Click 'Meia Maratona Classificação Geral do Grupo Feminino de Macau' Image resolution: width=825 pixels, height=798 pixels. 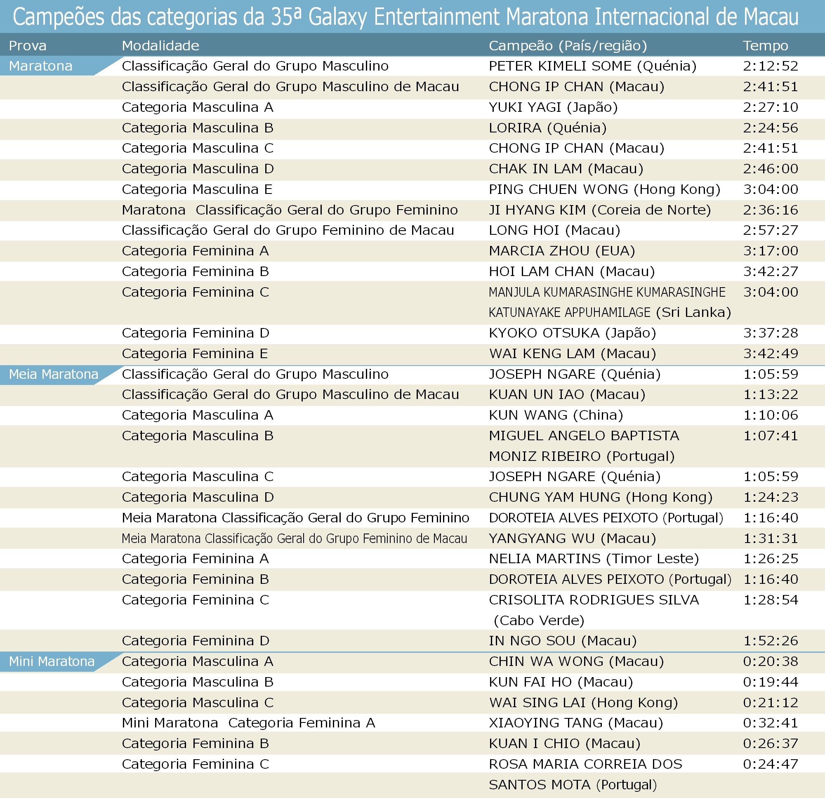(x=294, y=538)
